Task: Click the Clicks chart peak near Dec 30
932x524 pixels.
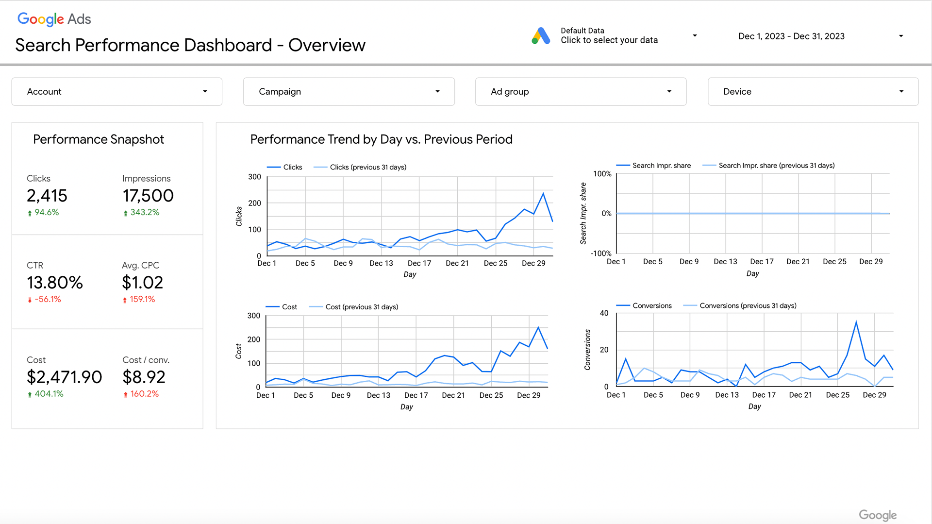Action: tap(543, 193)
